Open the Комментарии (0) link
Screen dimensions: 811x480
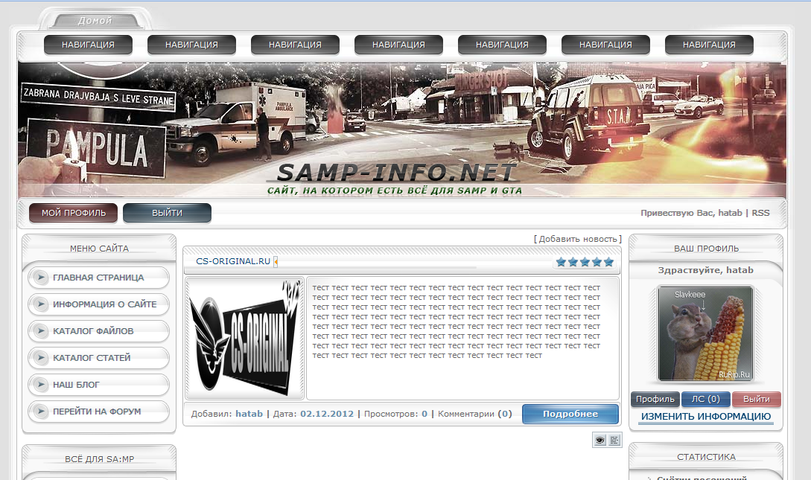click(475, 414)
